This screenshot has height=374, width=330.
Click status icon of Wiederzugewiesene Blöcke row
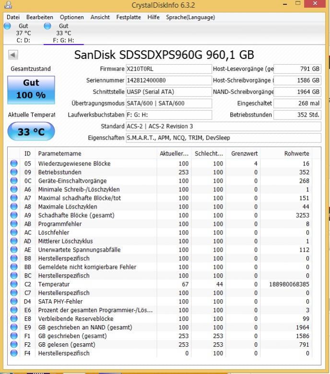14,164
